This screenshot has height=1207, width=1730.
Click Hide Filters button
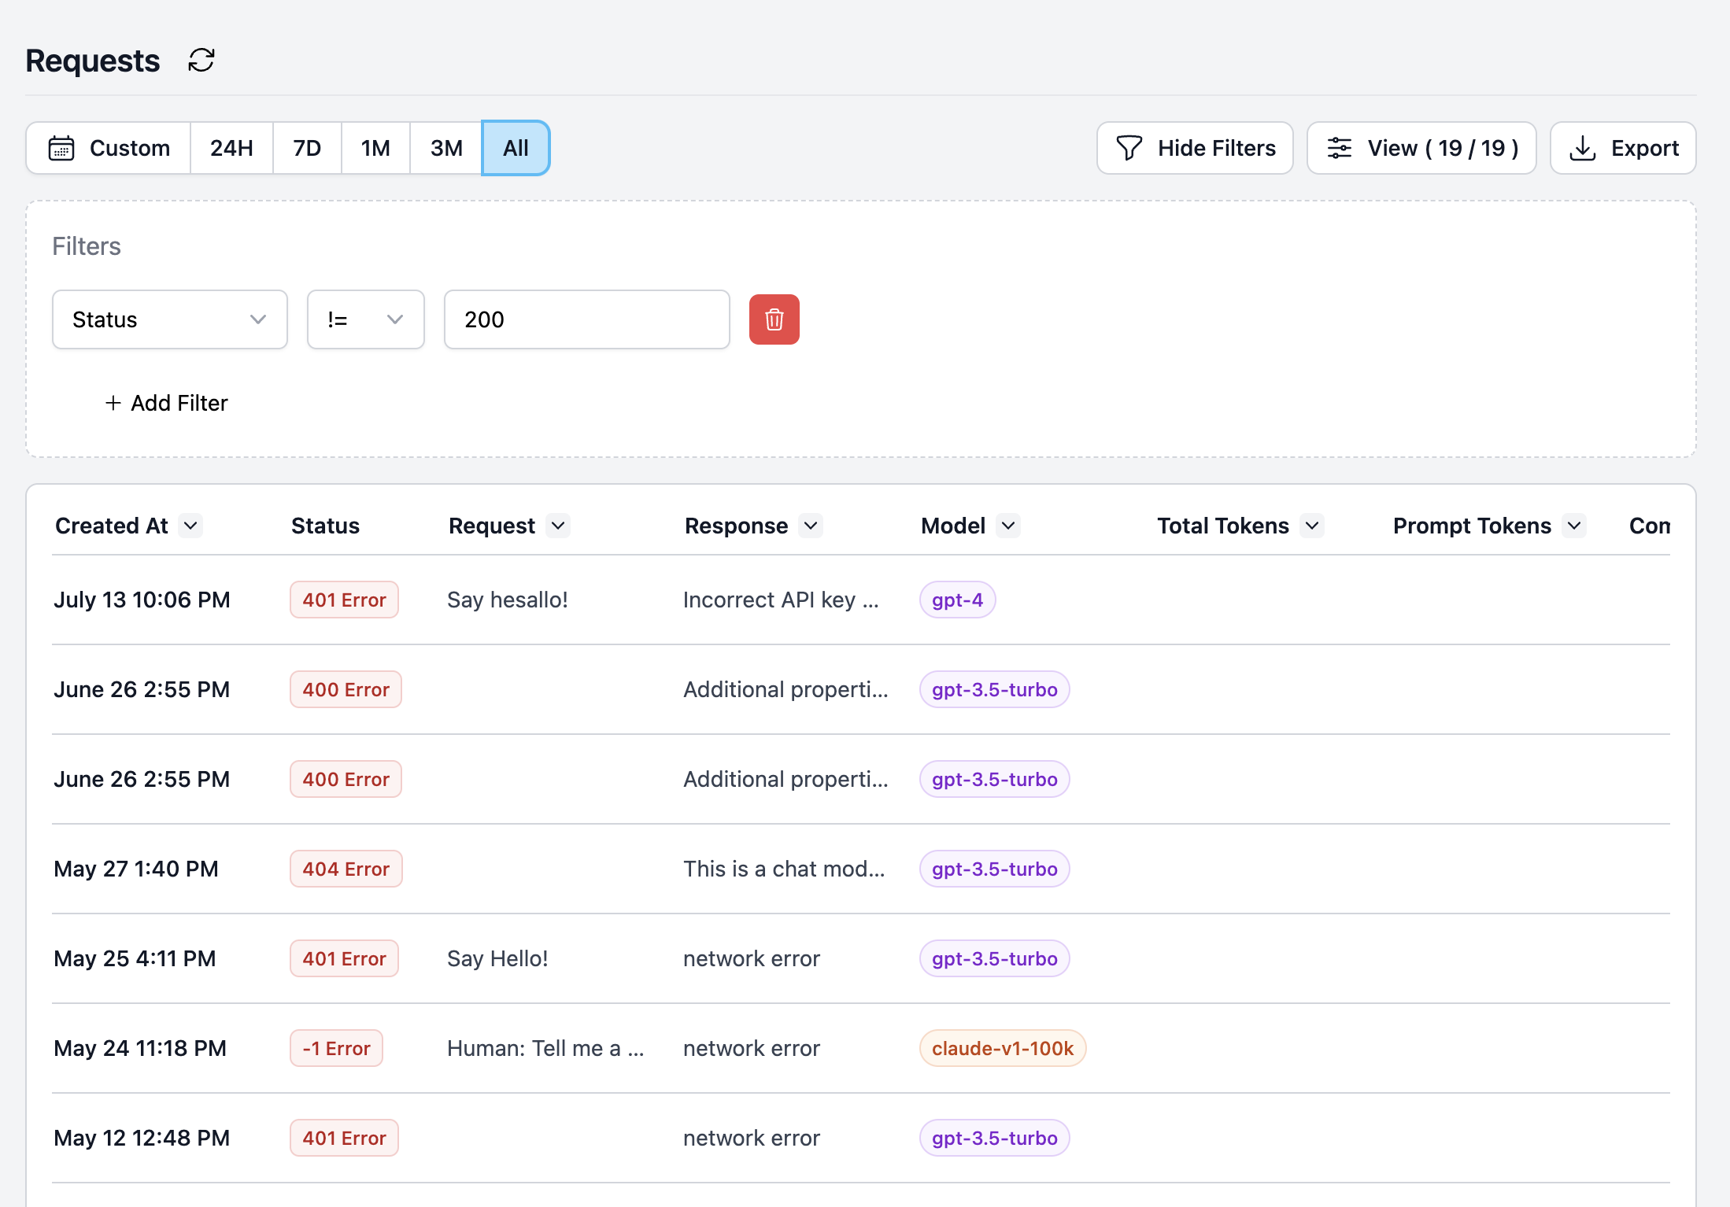tap(1195, 148)
